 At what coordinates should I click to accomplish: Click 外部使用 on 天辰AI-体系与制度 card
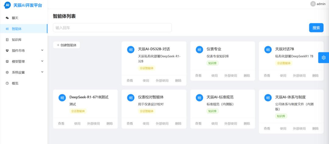pyautogui.click(x=299, y=129)
